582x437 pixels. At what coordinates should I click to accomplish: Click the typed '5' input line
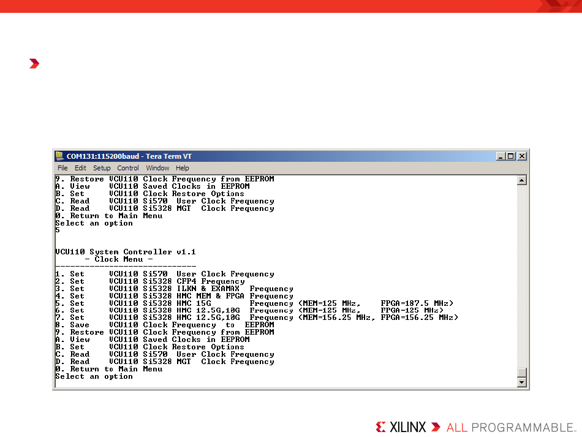(x=58, y=230)
